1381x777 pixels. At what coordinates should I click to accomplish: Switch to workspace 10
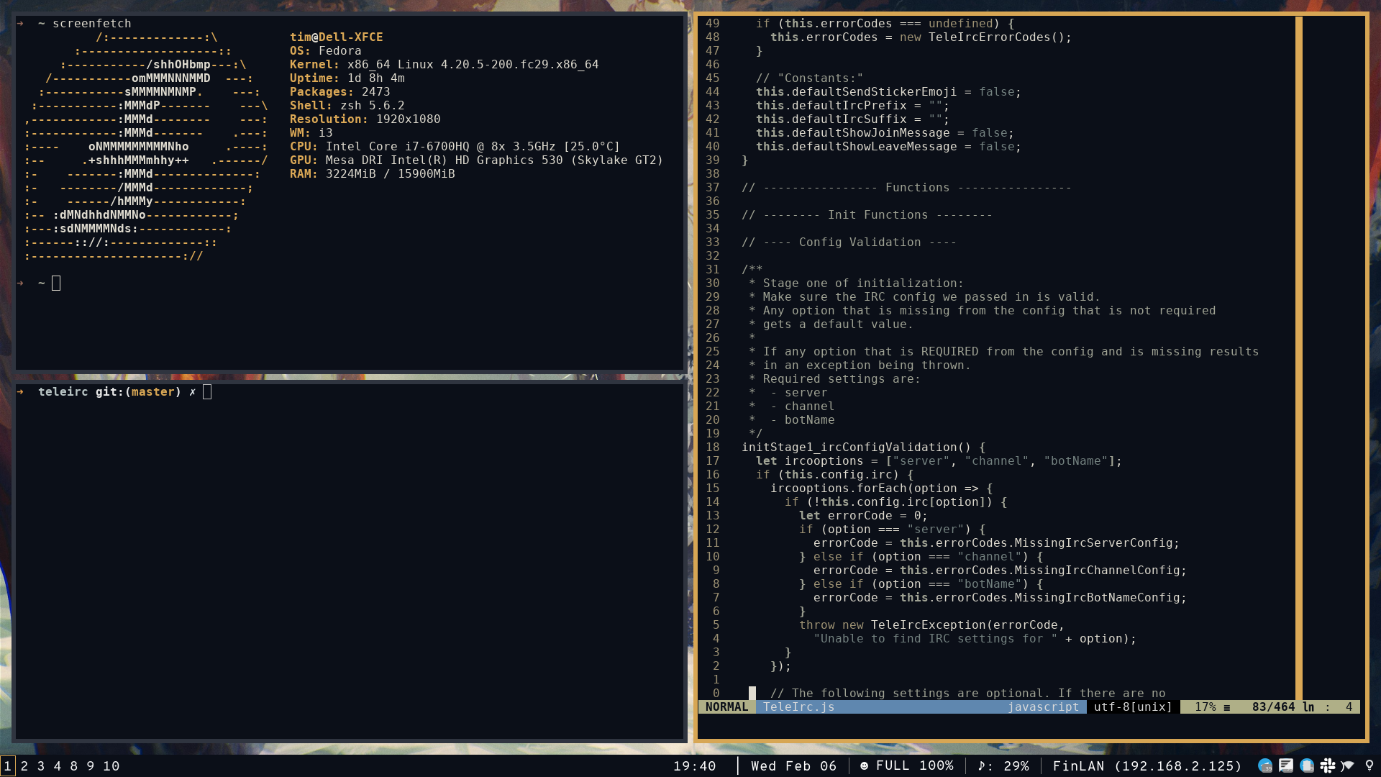pos(111,766)
